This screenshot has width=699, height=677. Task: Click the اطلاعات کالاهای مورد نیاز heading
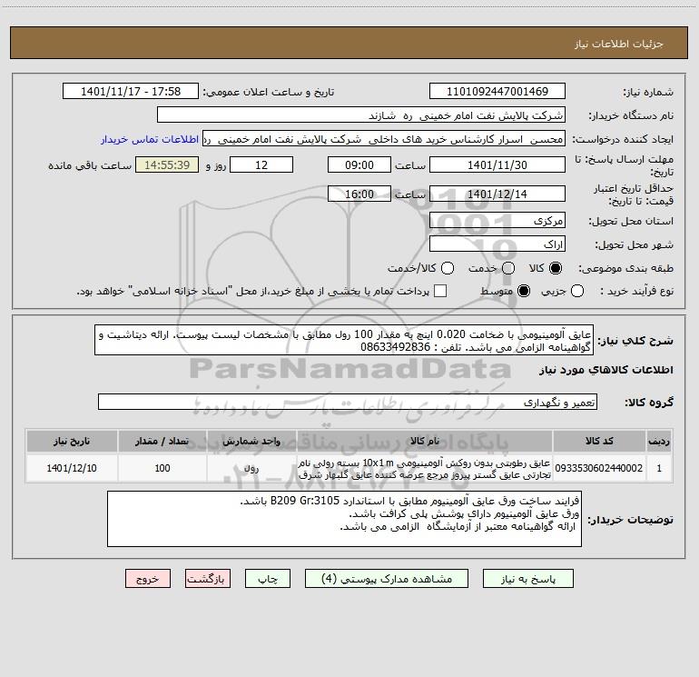click(x=606, y=370)
